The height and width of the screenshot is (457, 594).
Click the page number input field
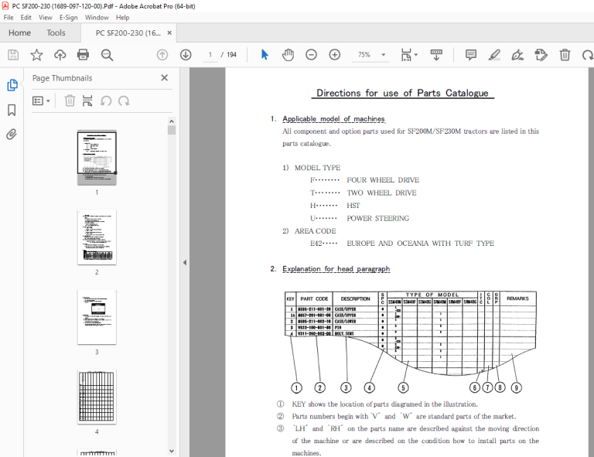(210, 55)
